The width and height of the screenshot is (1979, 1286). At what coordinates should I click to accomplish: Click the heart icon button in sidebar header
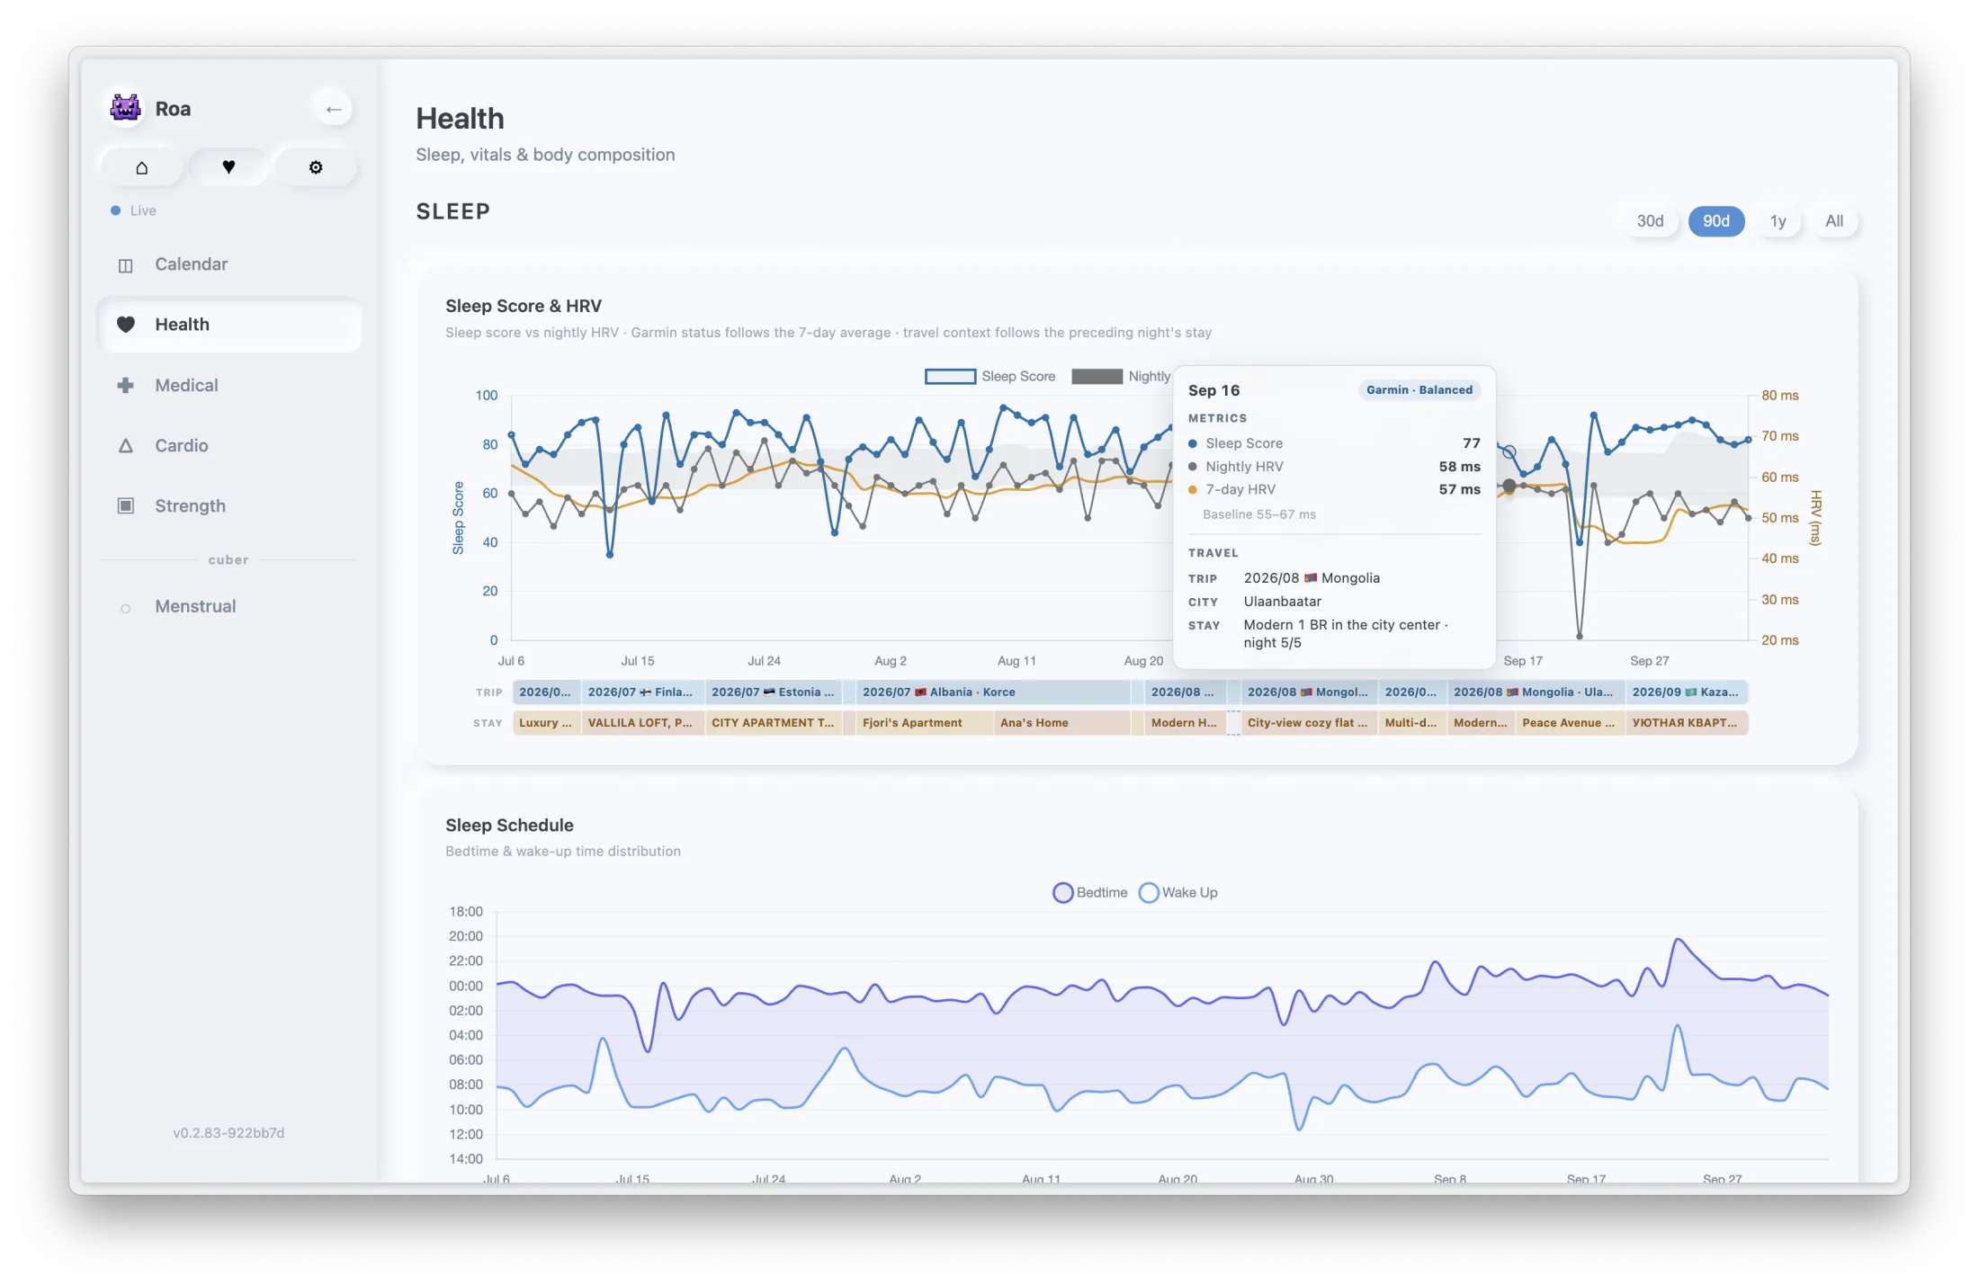[228, 167]
